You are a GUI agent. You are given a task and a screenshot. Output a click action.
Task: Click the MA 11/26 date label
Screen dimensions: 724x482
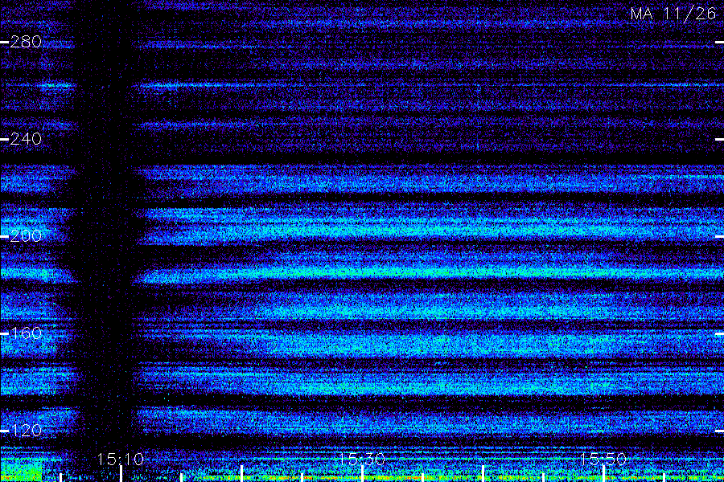pyautogui.click(x=673, y=14)
